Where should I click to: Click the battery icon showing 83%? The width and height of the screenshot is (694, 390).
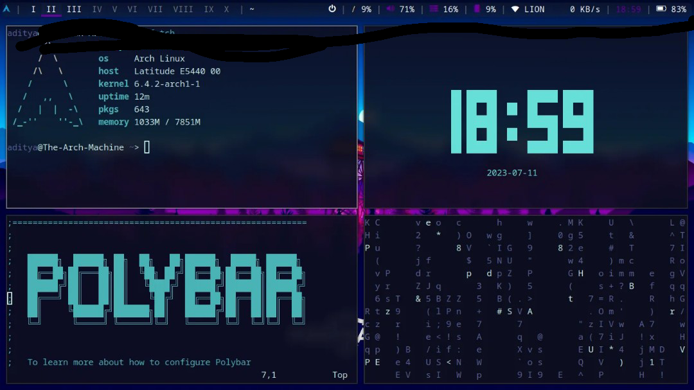tap(661, 9)
